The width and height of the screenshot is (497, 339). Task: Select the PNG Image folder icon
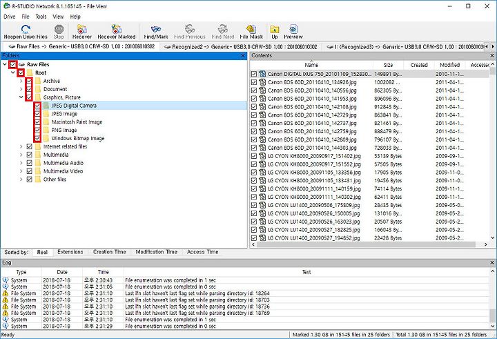46,130
